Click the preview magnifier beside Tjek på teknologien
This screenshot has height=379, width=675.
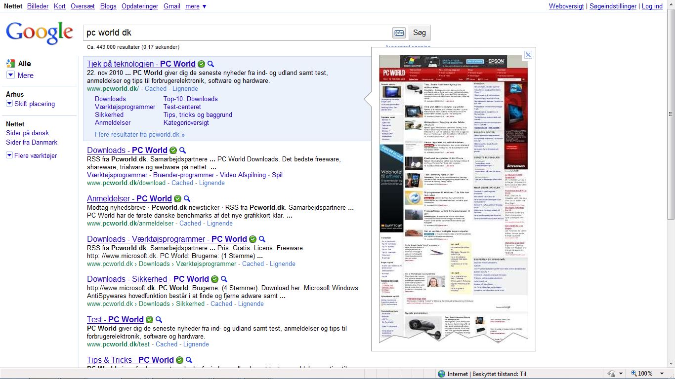pyautogui.click(x=211, y=64)
